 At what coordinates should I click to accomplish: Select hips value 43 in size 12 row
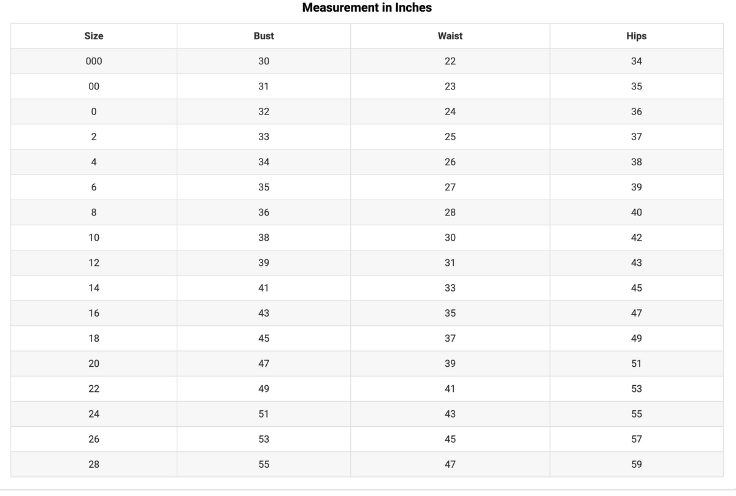pyautogui.click(x=637, y=263)
